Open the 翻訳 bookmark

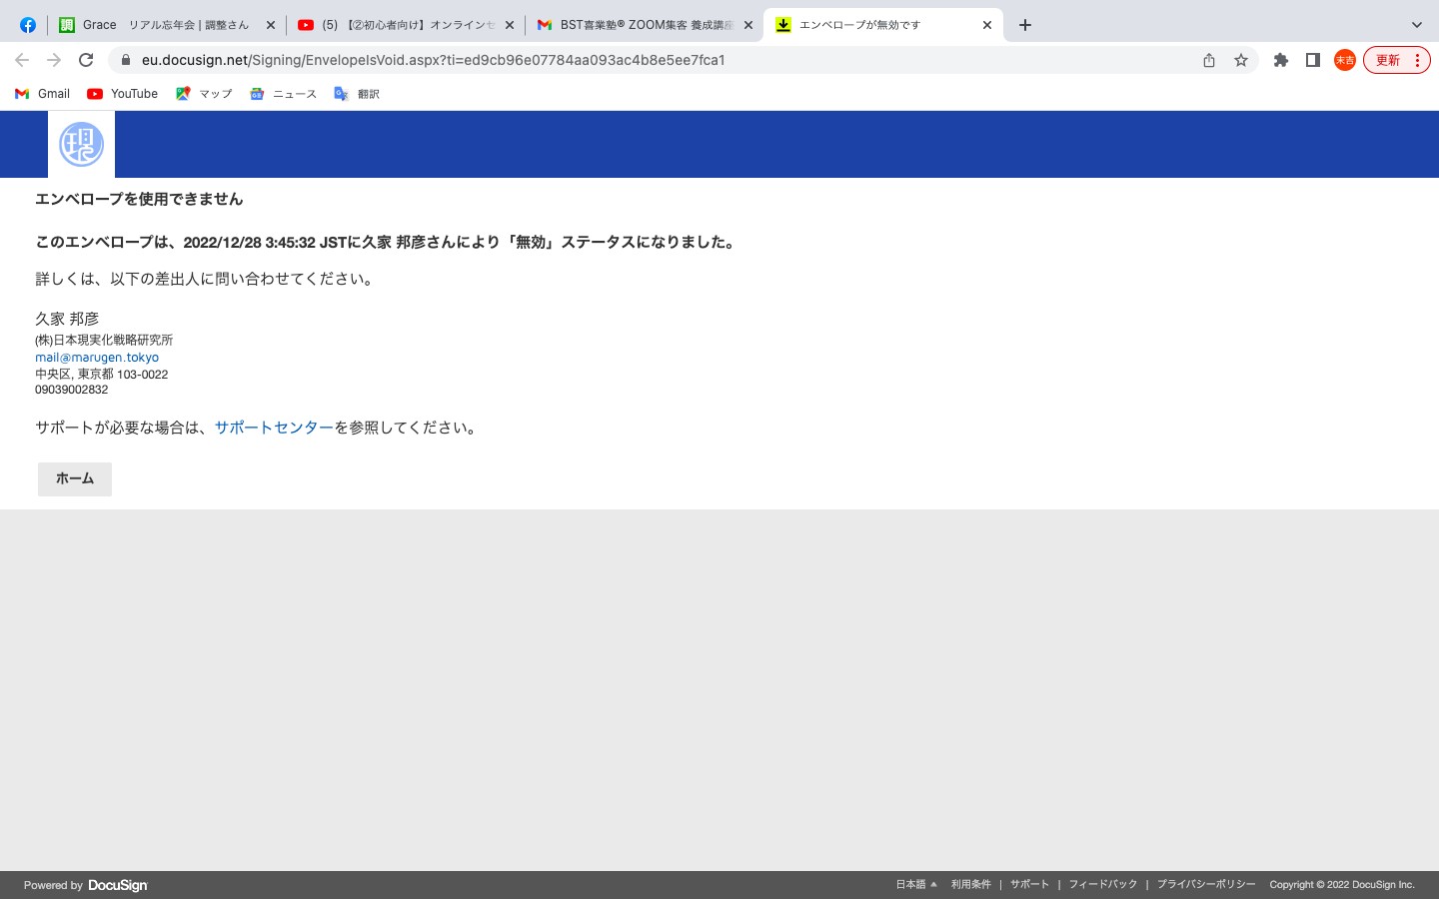point(357,94)
